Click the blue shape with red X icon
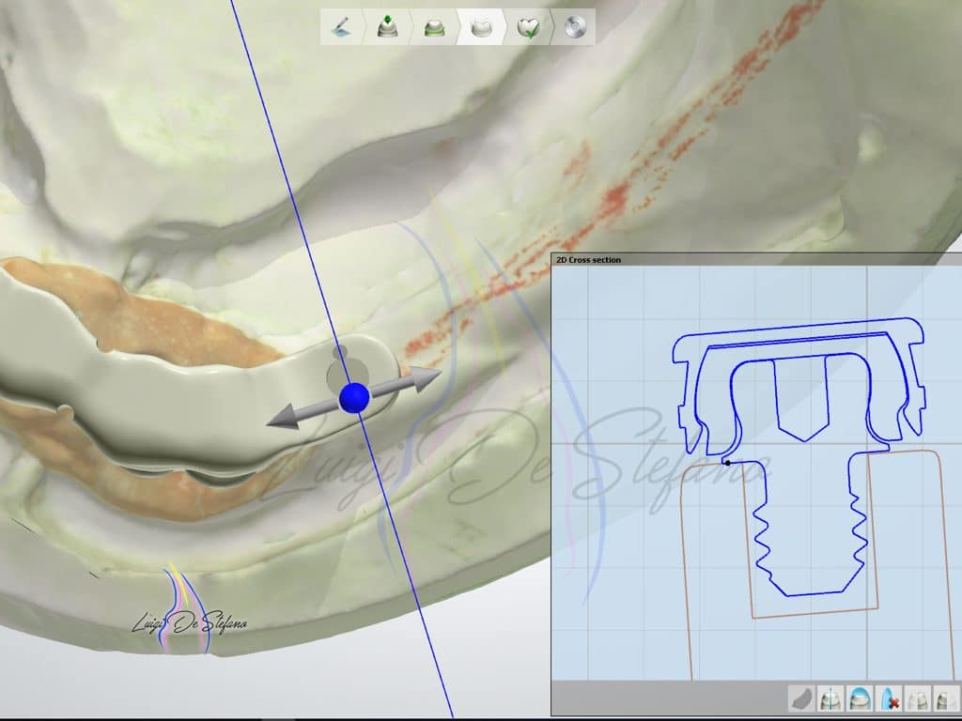The width and height of the screenshot is (962, 721). pyautogui.click(x=888, y=699)
